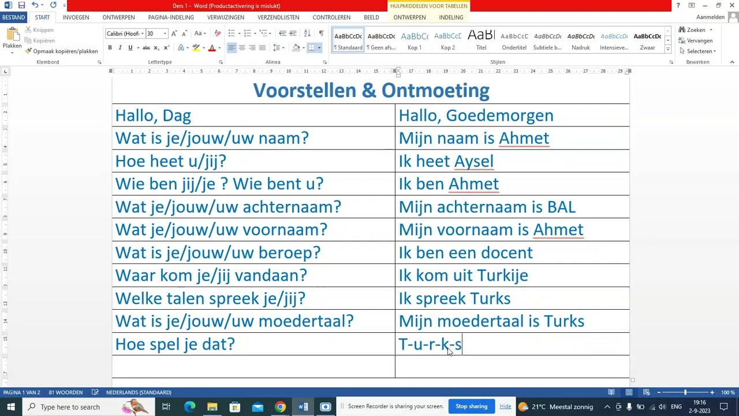Hide the screen sharing bar
This screenshot has width=739, height=416.
pyautogui.click(x=505, y=406)
